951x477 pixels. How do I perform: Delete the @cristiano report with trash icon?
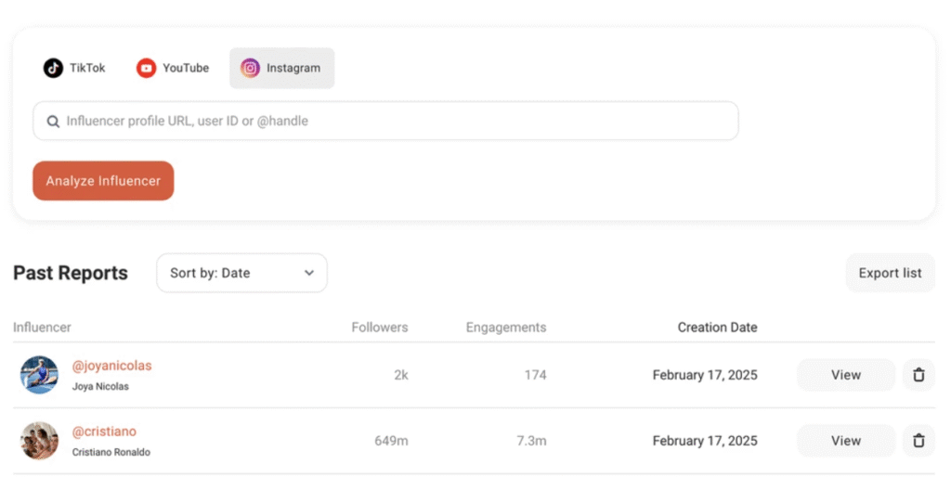point(918,441)
